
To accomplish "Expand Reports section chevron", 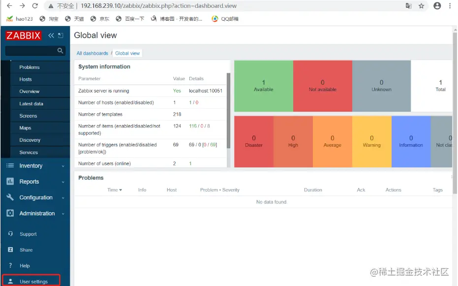I will [x=63, y=182].
